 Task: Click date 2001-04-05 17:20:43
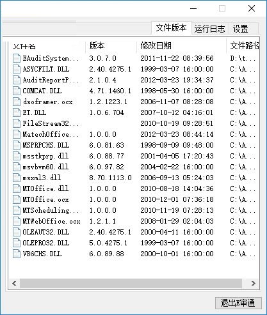point(177,156)
